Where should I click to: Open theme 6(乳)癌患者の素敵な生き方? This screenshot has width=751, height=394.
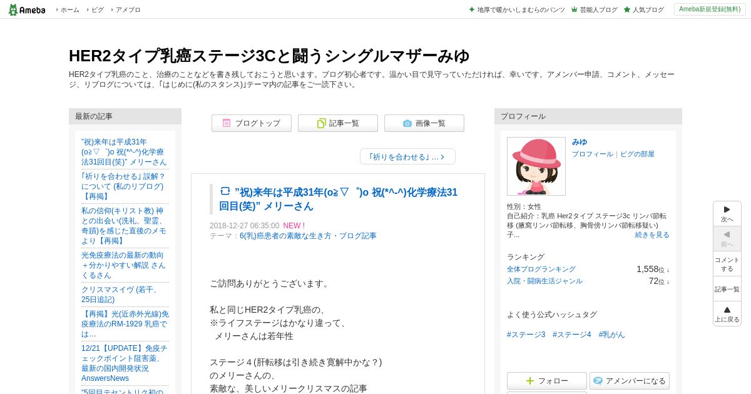308,236
